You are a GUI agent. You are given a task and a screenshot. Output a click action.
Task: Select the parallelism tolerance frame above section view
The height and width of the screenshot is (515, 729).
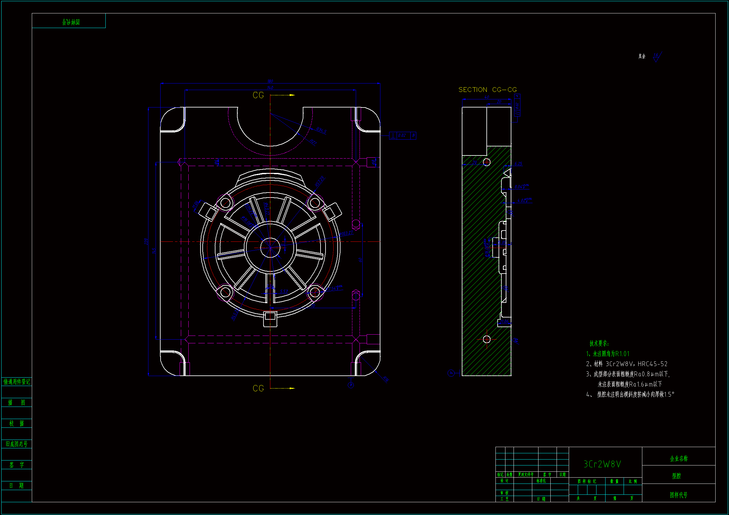pos(517,105)
